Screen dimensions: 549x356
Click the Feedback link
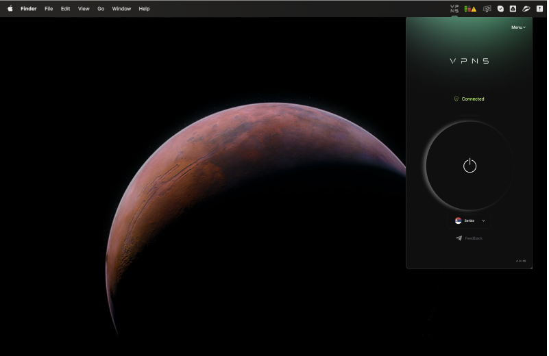pos(469,238)
